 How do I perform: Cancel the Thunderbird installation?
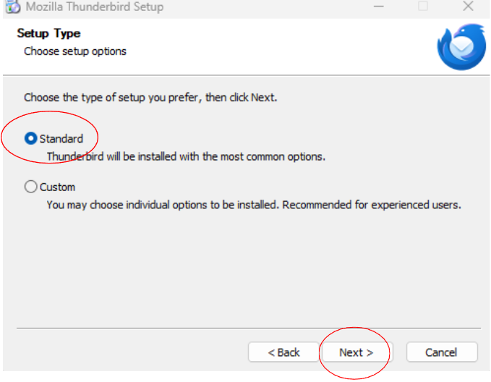(442, 352)
